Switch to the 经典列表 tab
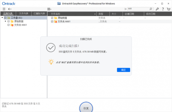 8,14
